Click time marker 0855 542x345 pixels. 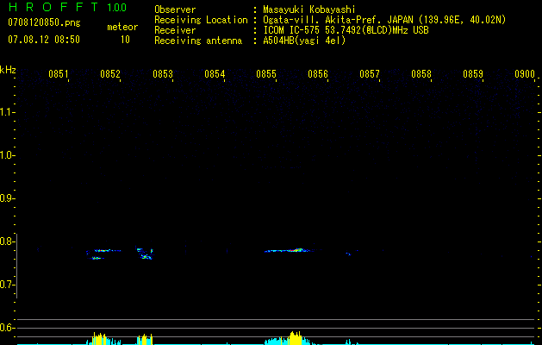266,74
